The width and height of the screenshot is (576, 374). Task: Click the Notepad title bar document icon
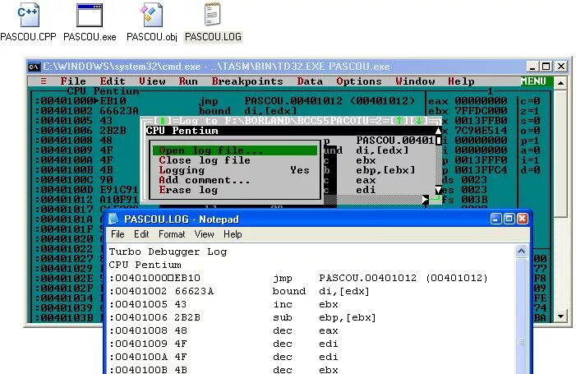click(113, 219)
